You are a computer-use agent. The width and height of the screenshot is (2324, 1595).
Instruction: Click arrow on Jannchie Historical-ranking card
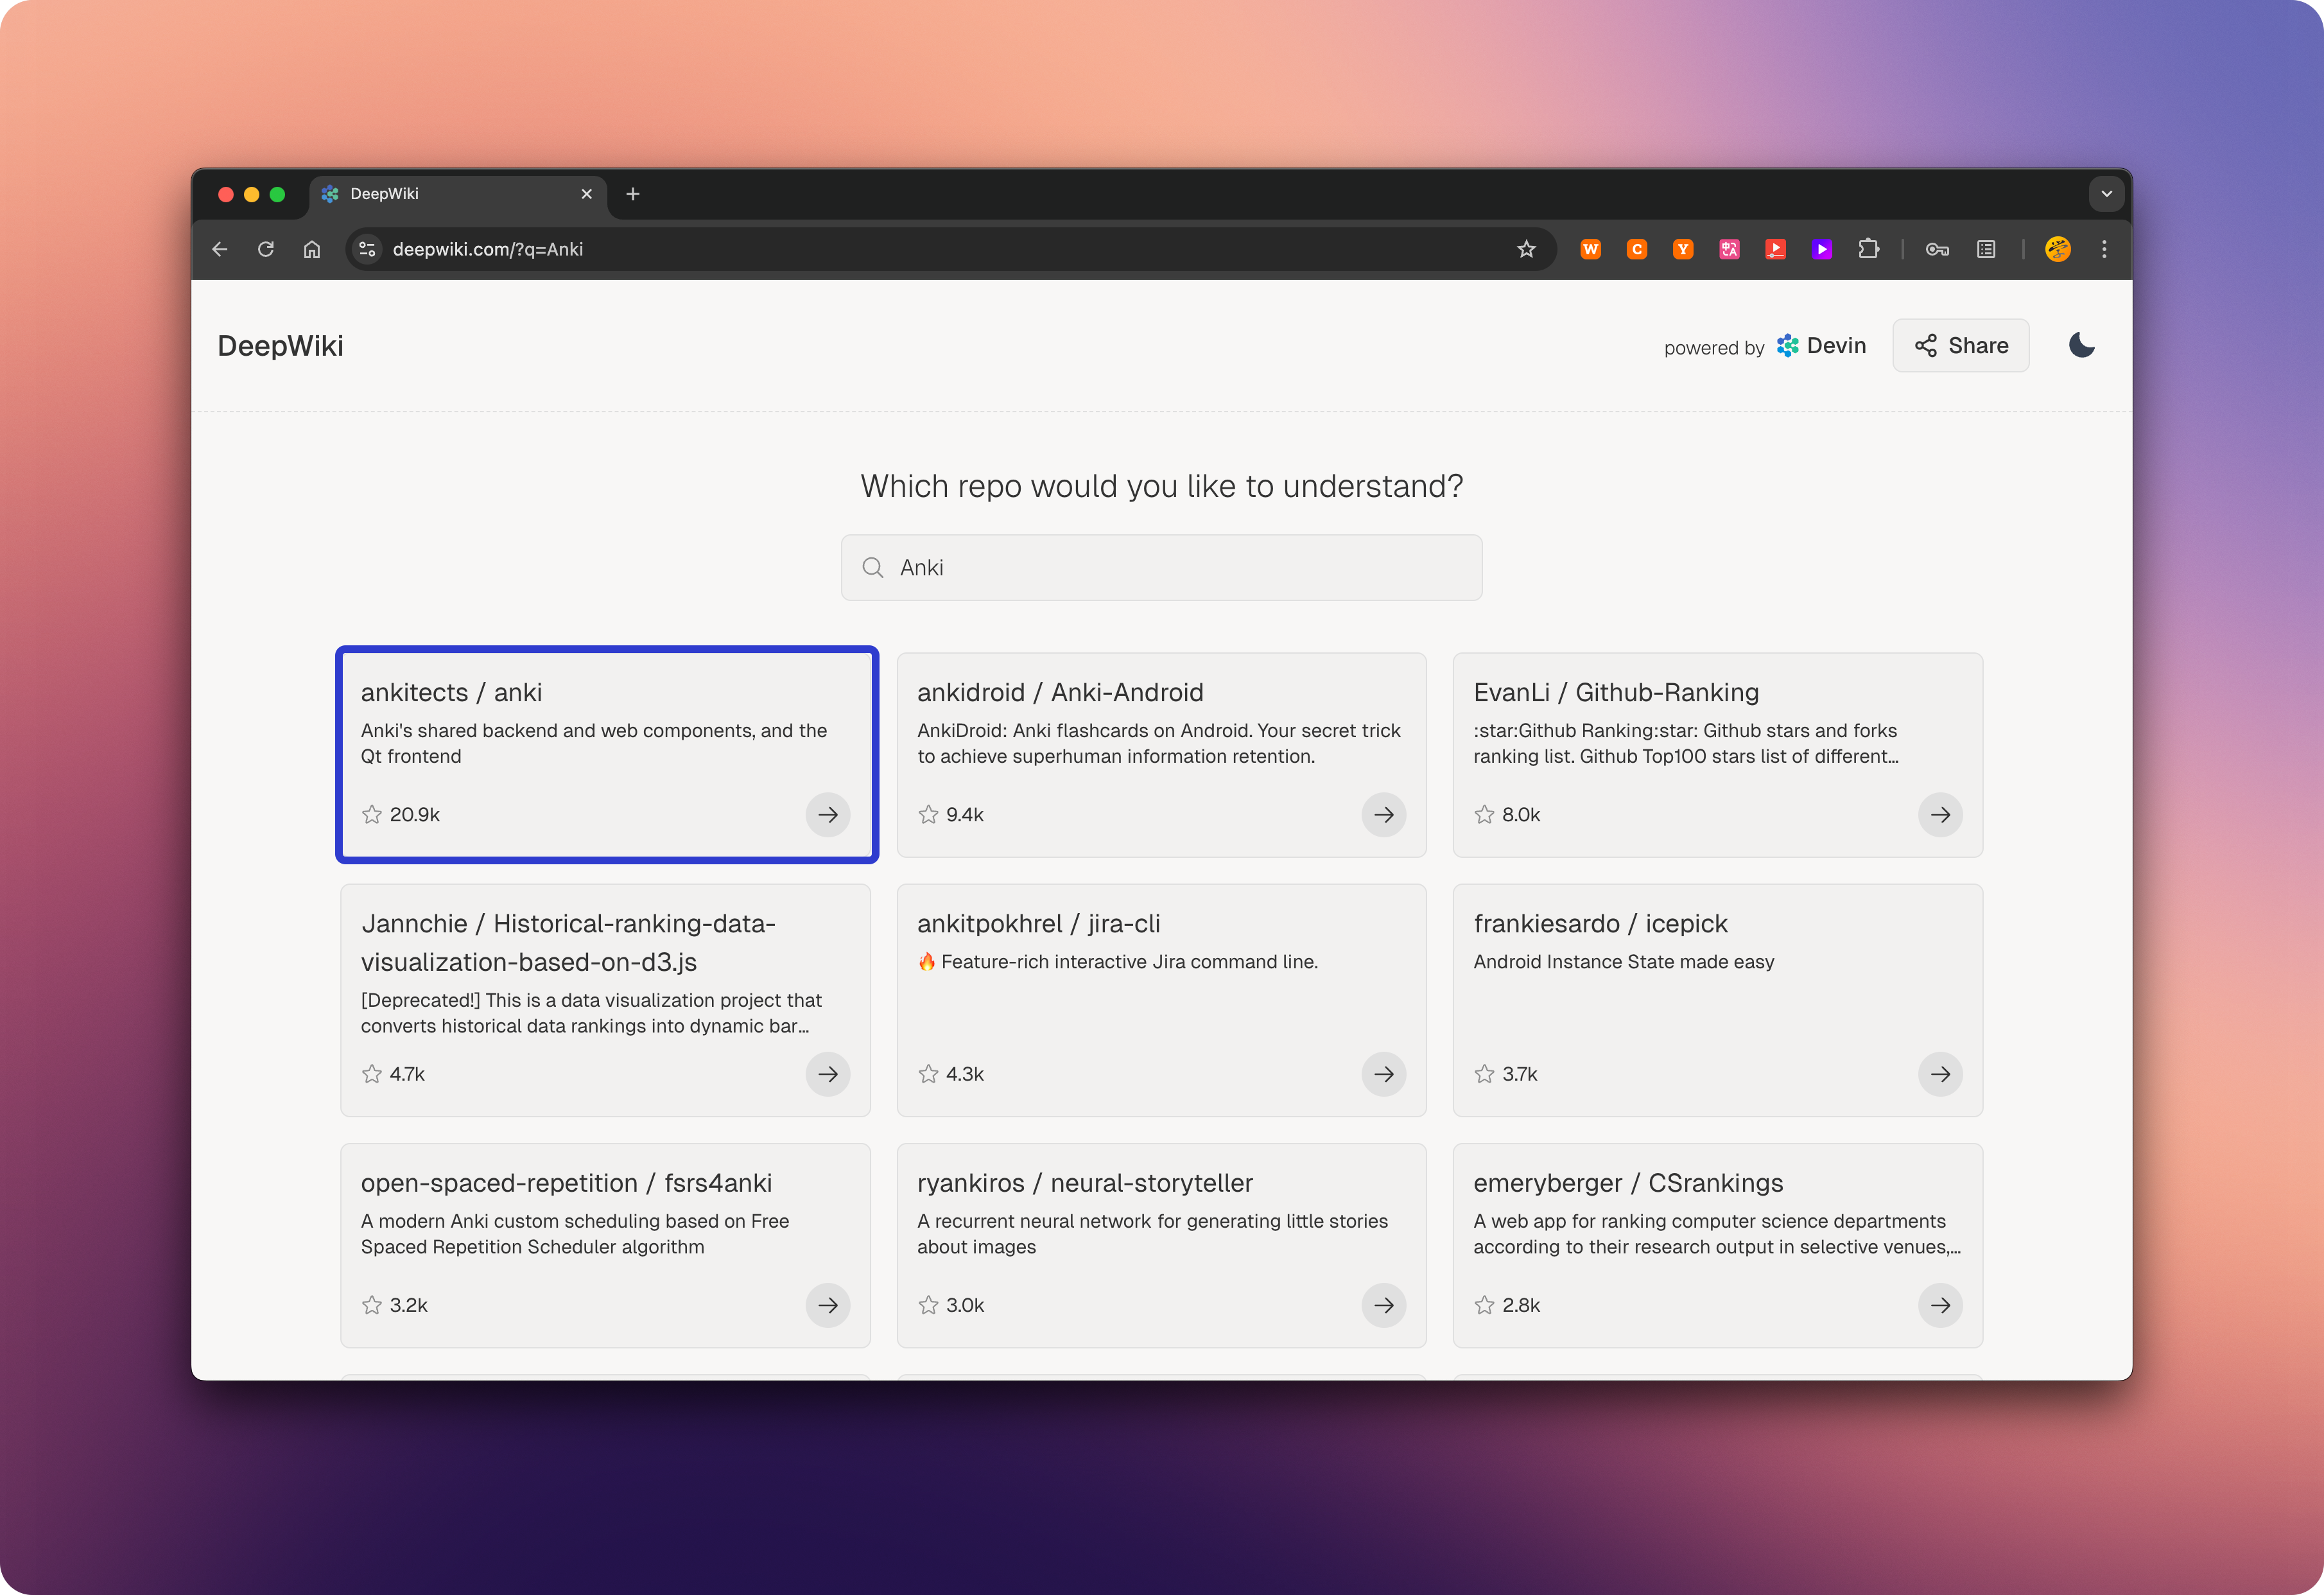[x=828, y=1074]
